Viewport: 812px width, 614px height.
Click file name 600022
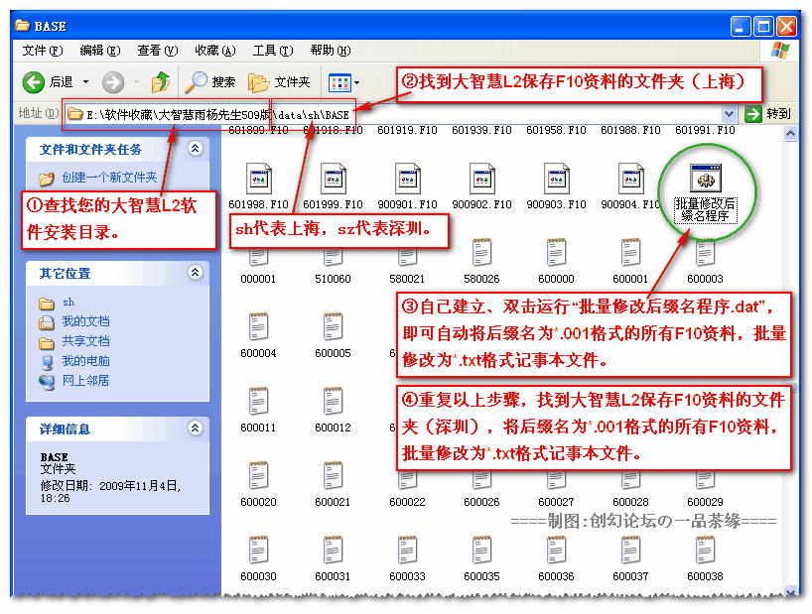coord(408,502)
